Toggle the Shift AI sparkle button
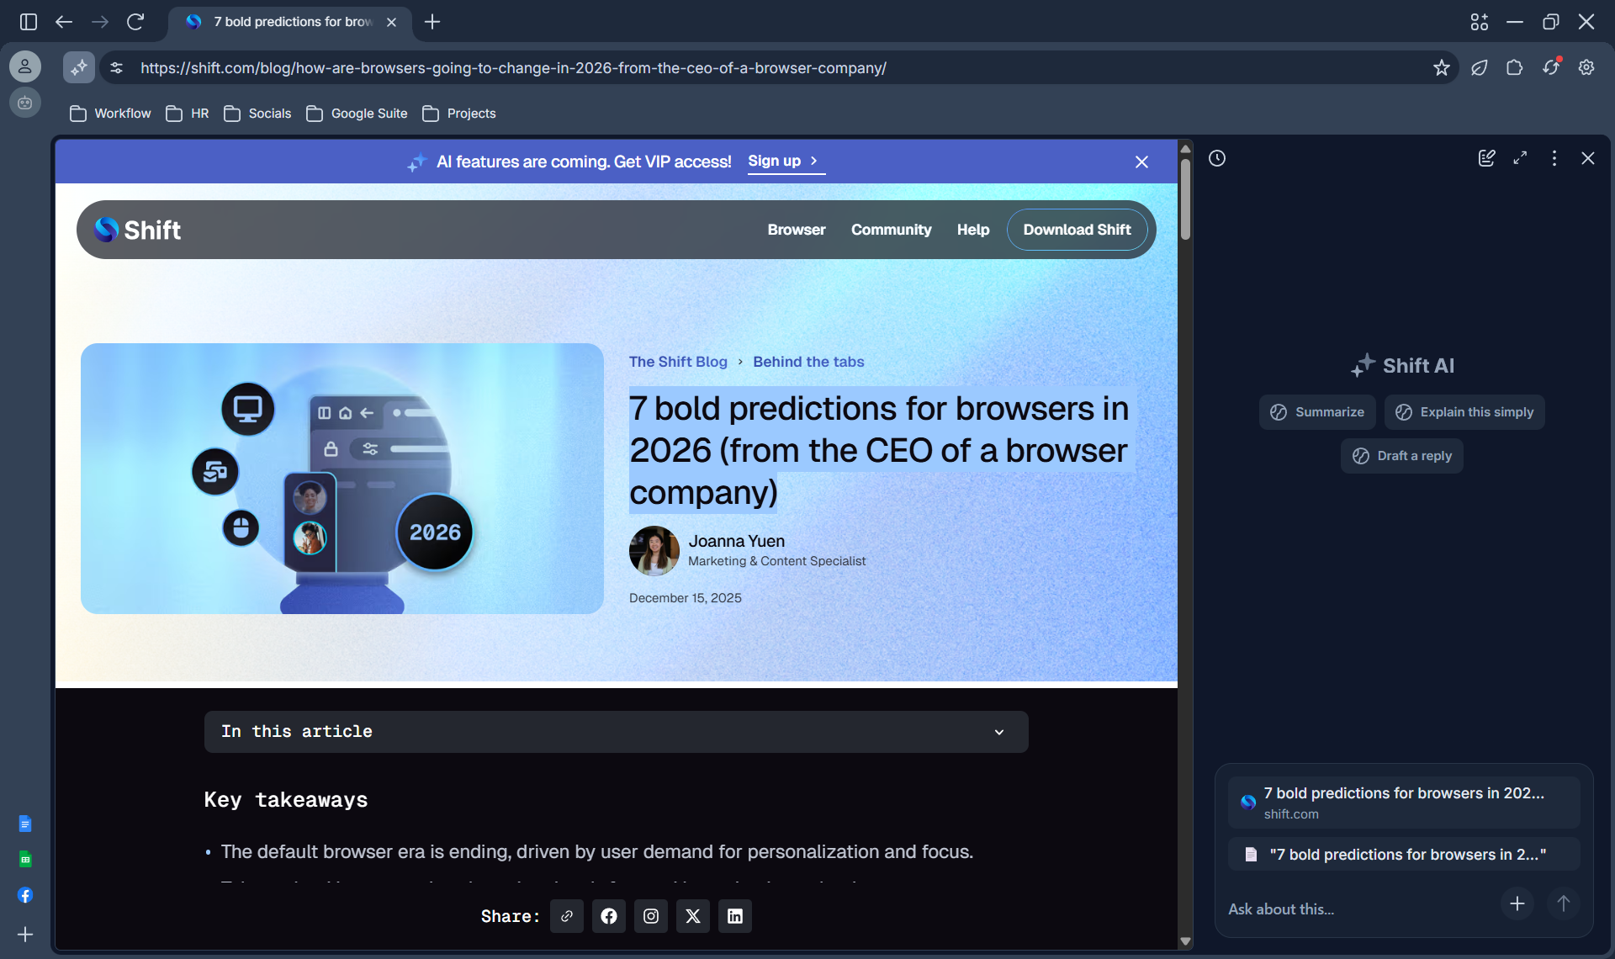Image resolution: width=1615 pixels, height=959 pixels. point(79,67)
